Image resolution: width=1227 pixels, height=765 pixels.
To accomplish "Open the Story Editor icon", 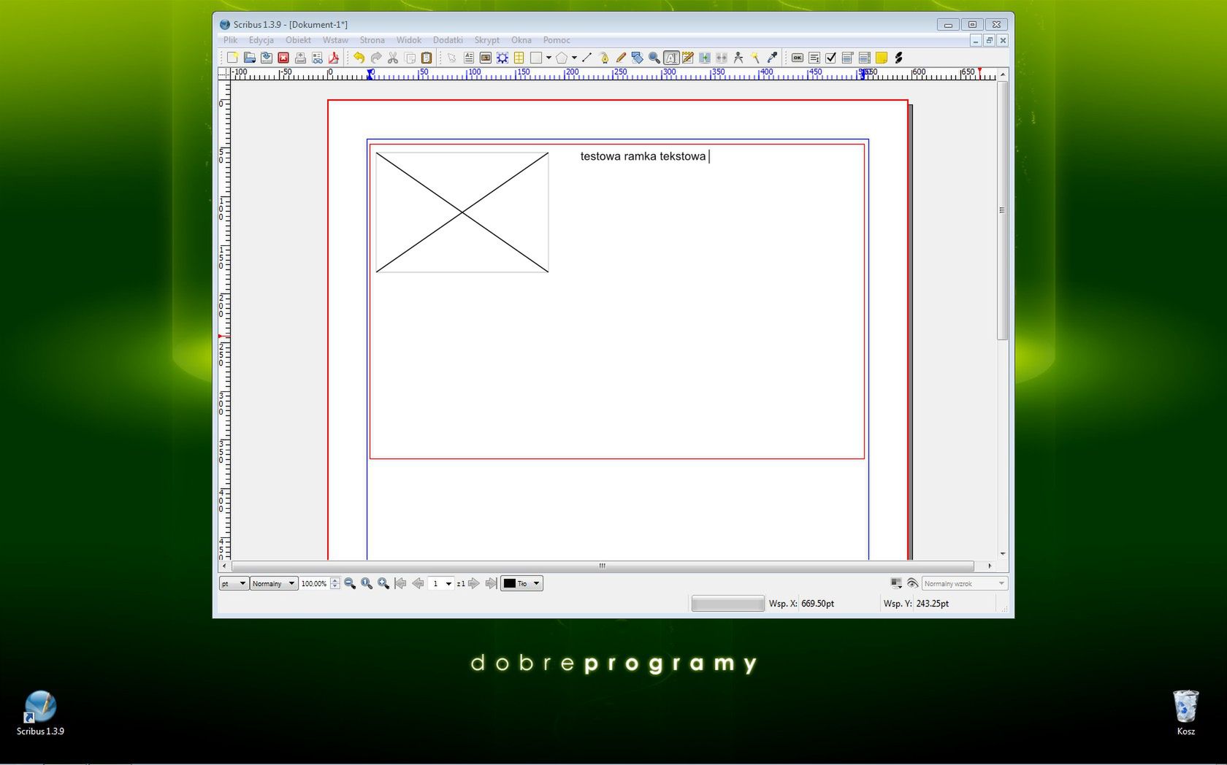I will pyautogui.click(x=688, y=58).
